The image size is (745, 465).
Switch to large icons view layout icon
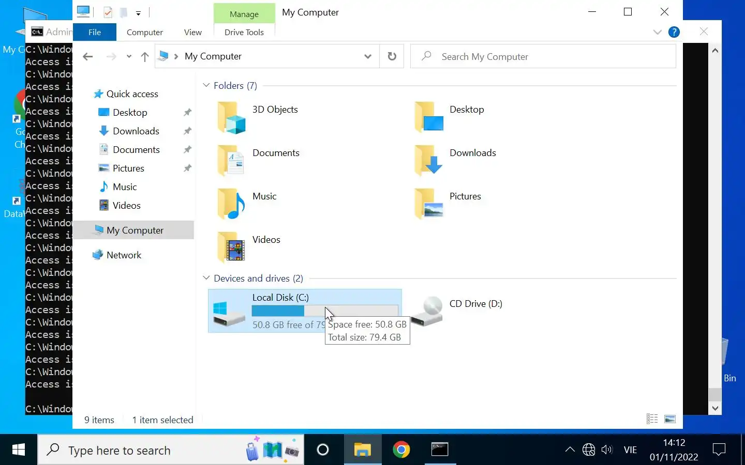point(670,419)
